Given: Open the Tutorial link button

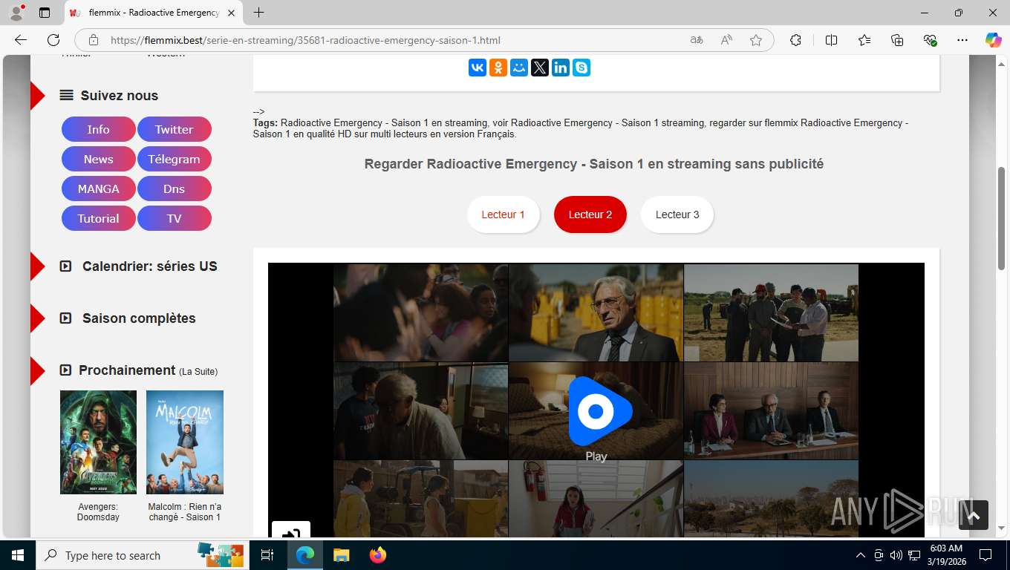Looking at the screenshot, I should tap(99, 218).
